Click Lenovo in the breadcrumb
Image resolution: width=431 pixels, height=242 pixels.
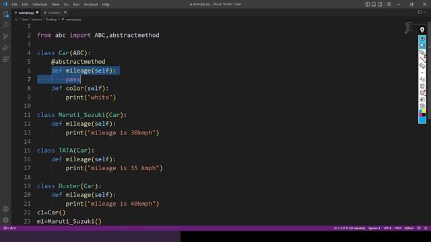click(x=37, y=19)
